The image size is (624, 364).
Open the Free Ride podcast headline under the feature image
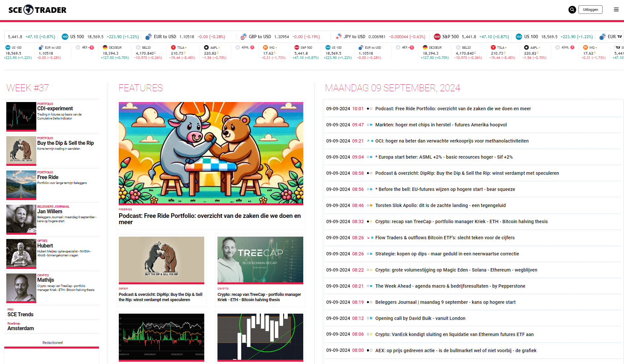tap(210, 219)
